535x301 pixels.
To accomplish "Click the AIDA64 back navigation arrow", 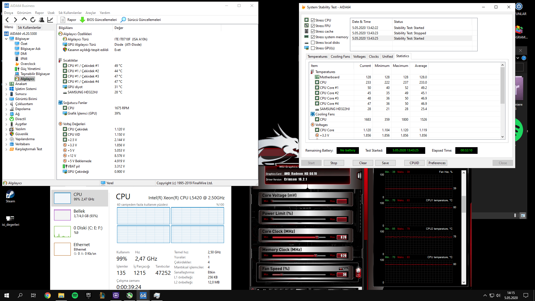I will (7, 20).
